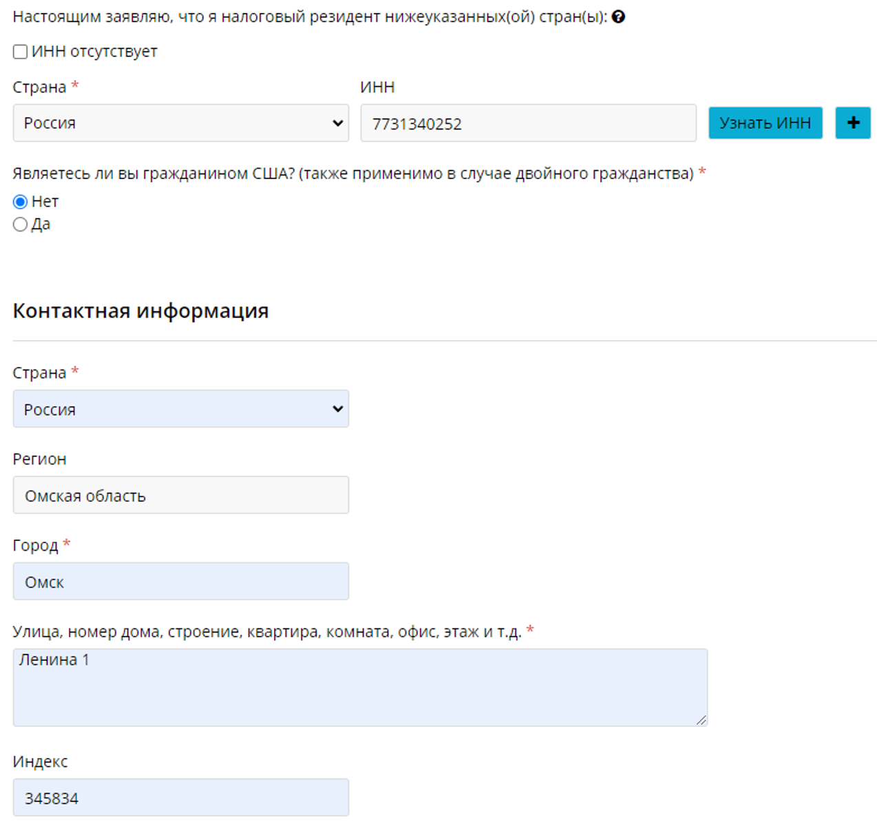Viewport: 877px width, 824px height.
Task: Click the Индекс label
Action: [x=41, y=762]
